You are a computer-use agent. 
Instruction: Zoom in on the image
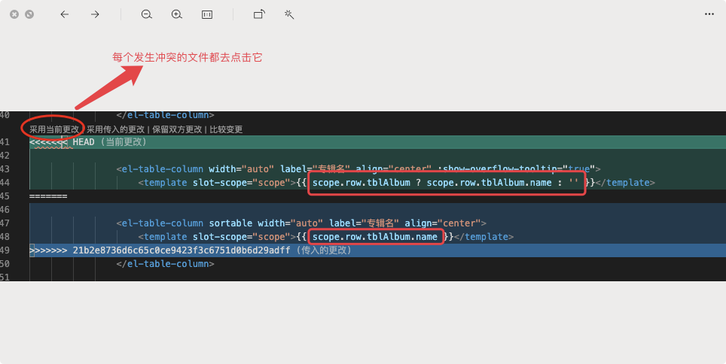click(x=177, y=14)
